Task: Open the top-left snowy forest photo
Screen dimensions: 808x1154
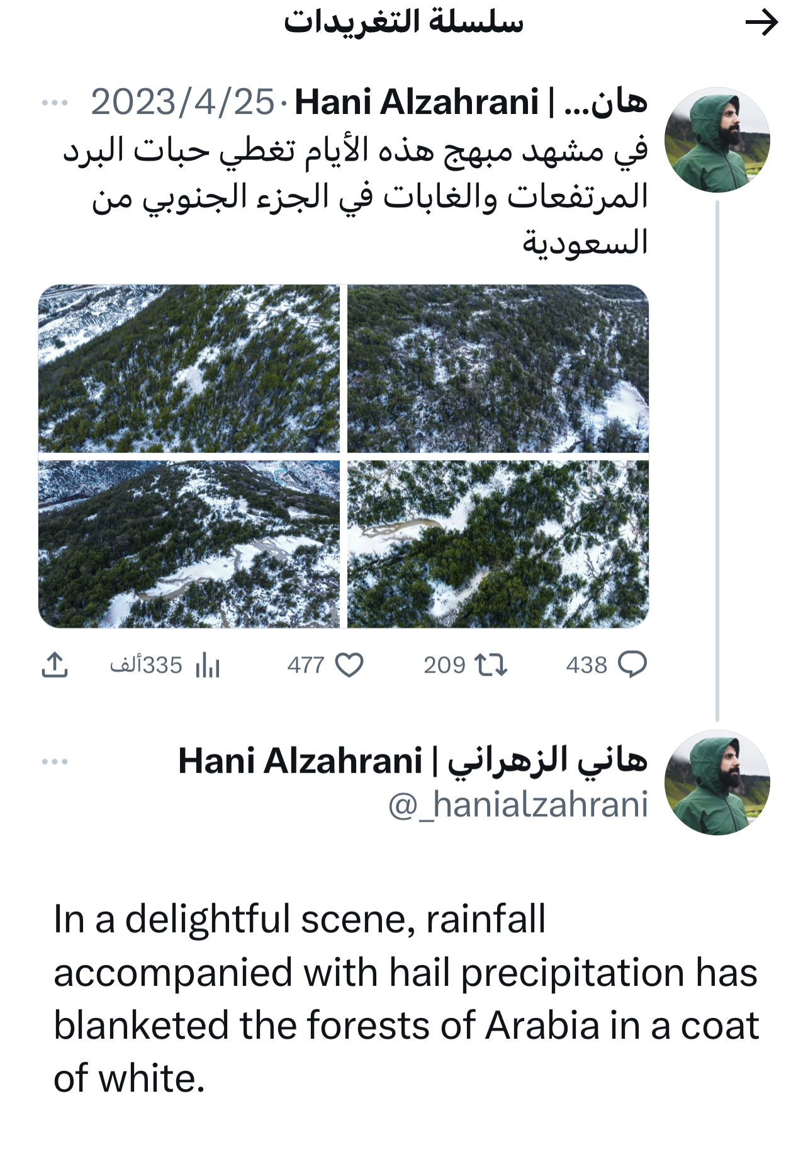Action: tap(189, 368)
